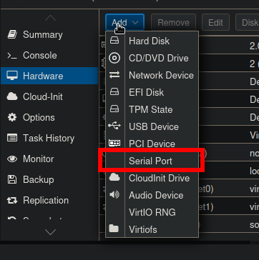Screen dimensions: 259x260
Task: Select Audio Device menu entry
Action: [152, 195]
